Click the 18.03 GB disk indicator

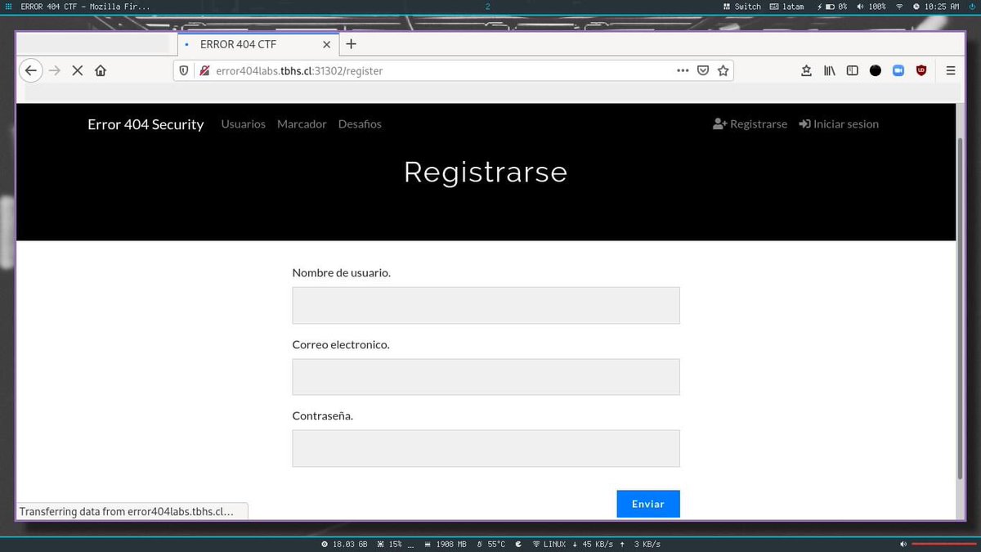tap(344, 544)
